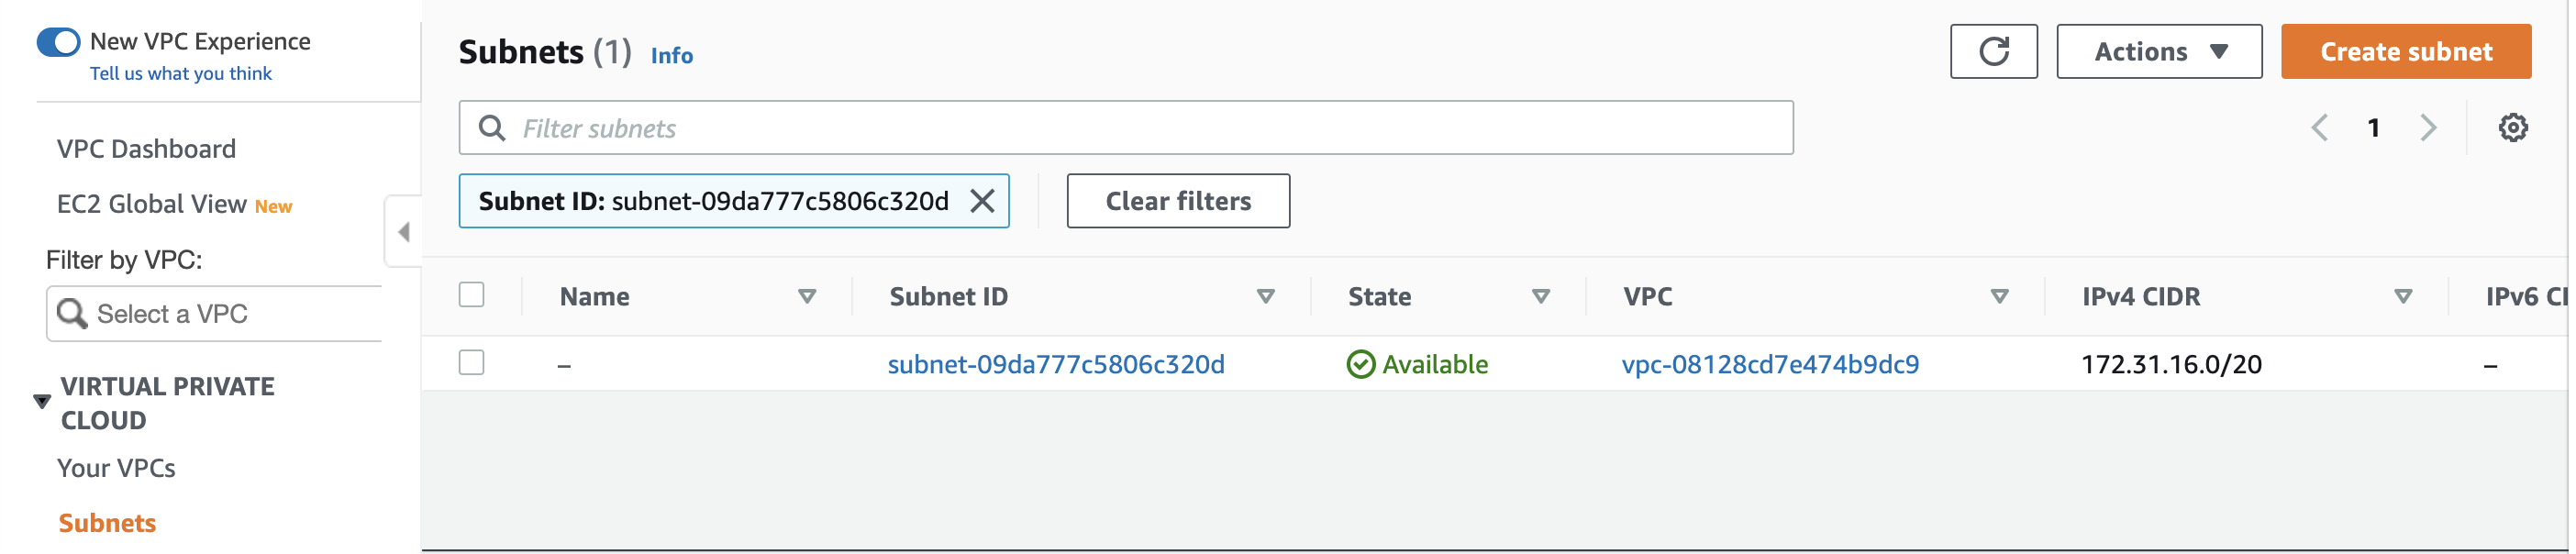Select the subnet-09da777c5806c320d row checkbox
Viewport: 2576px width, 554px height.
(472, 363)
